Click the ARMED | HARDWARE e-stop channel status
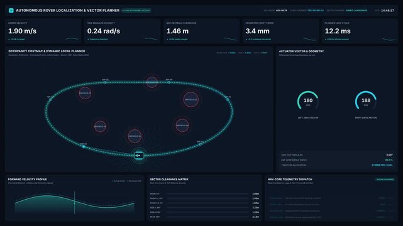This screenshot has height=226, width=403. click(x=356, y=11)
